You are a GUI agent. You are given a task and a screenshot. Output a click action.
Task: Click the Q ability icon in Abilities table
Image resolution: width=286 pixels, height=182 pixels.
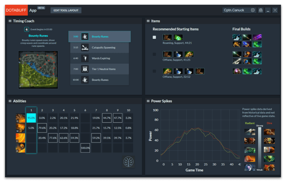20,118
